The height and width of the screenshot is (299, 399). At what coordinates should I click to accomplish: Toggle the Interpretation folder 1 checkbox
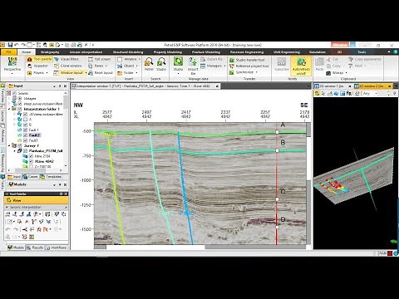click(x=20, y=109)
